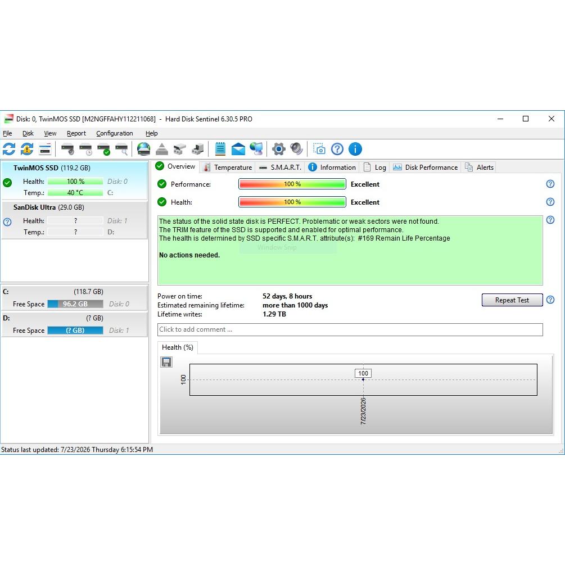Viewport: 565px width, 565px height.
Task: Select TwinMOS SSD in the disk list
Action: [75, 180]
